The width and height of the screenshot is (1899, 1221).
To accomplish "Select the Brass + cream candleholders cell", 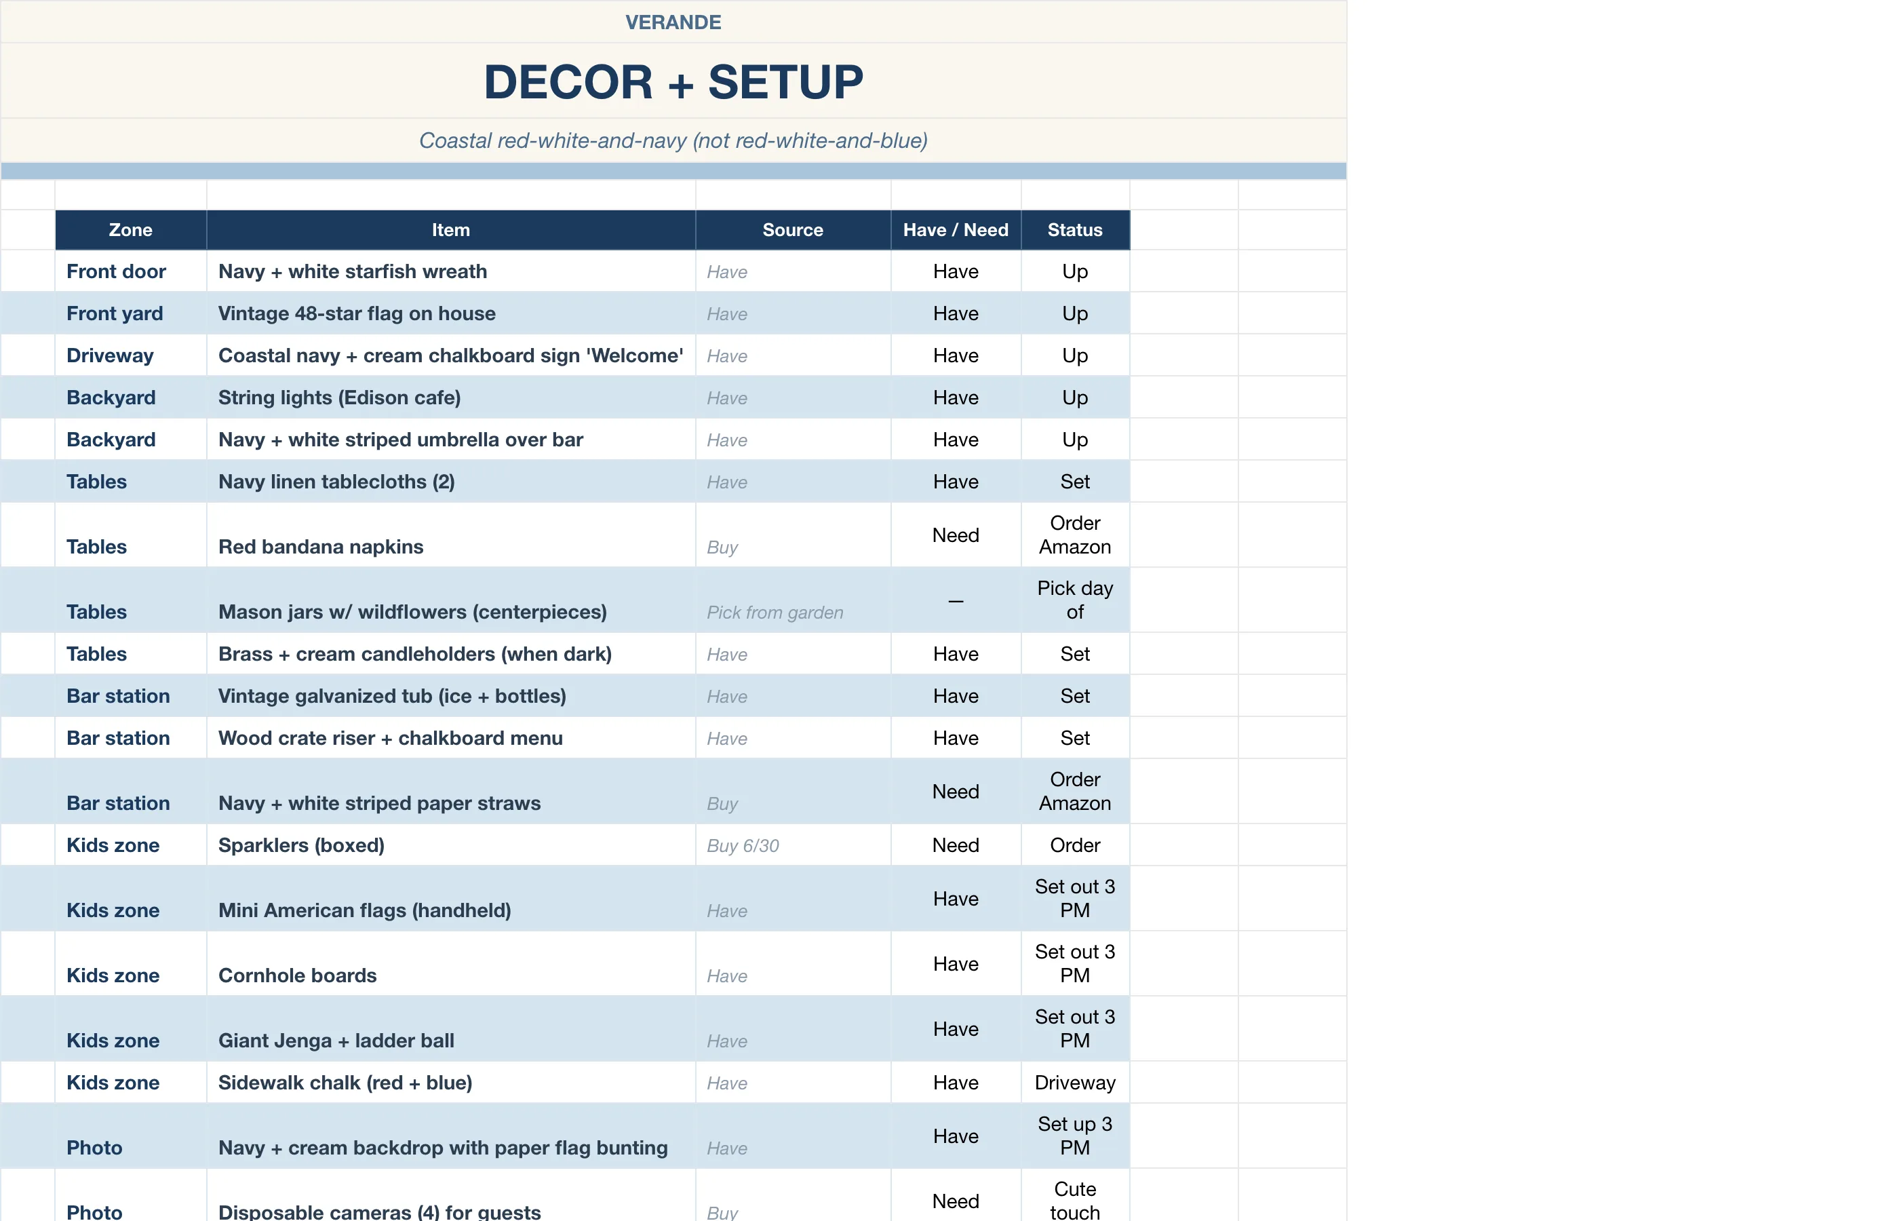I will coord(451,653).
